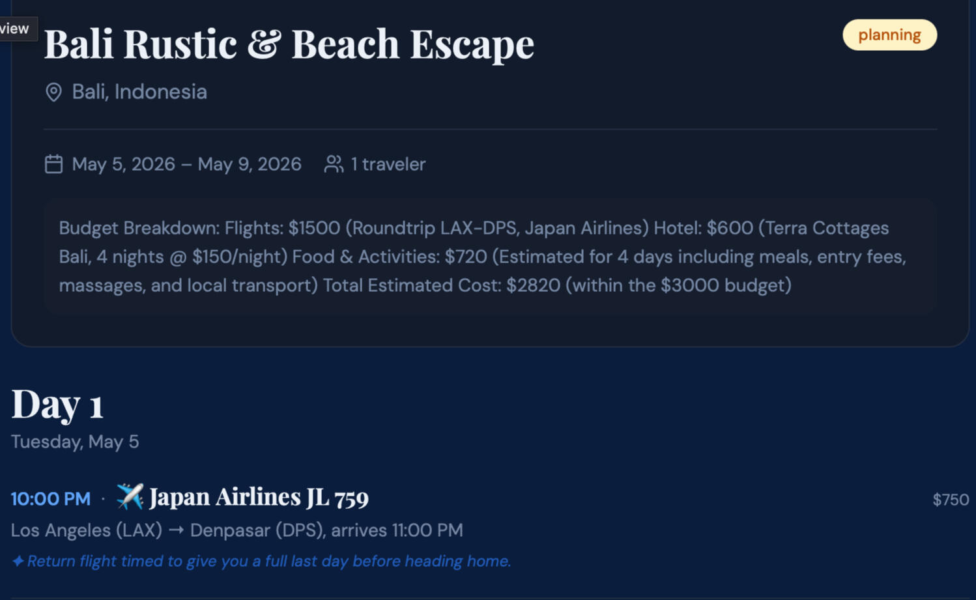
Task: Click the airplane emoji icon
Action: (x=130, y=497)
